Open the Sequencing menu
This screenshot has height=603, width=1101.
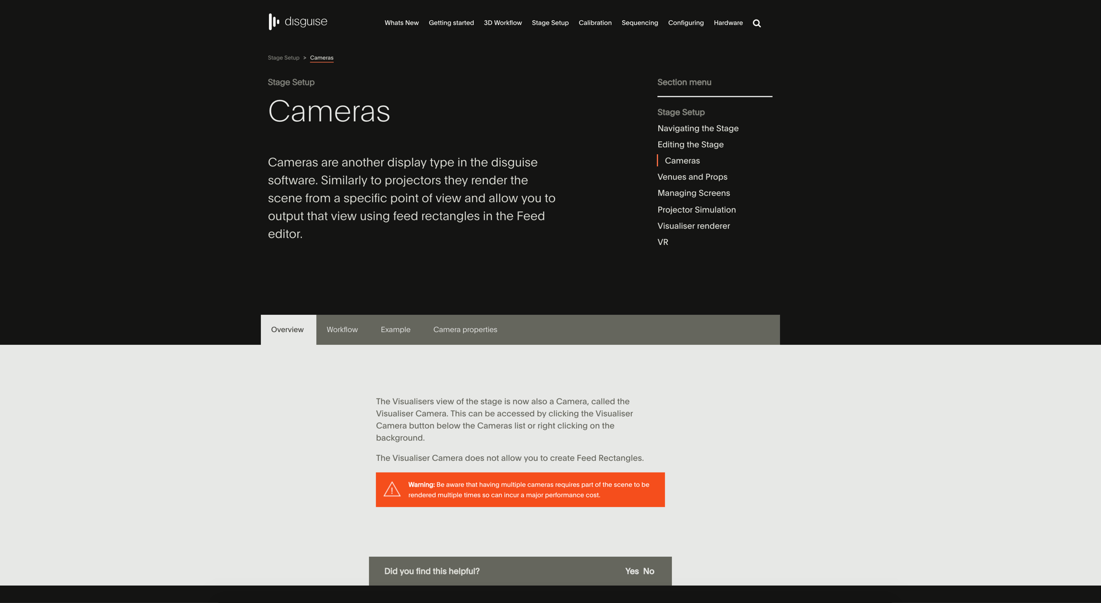(x=640, y=23)
